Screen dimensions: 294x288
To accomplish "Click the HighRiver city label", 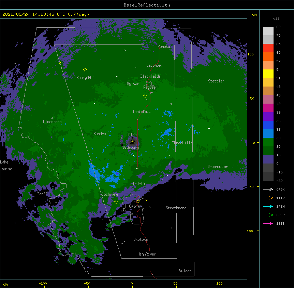I will pos(146,254).
